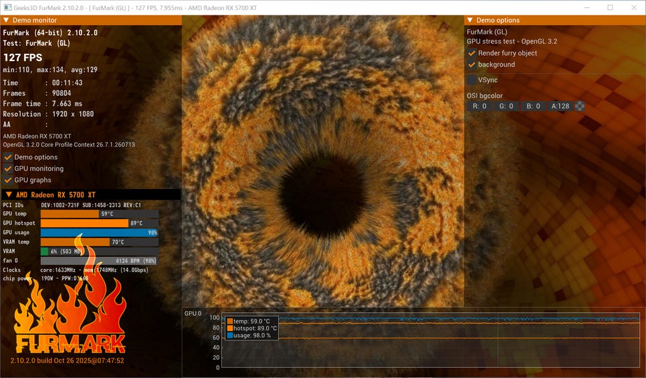The height and width of the screenshot is (378, 646).
Task: Click the blue usage legend square
Action: (230, 336)
